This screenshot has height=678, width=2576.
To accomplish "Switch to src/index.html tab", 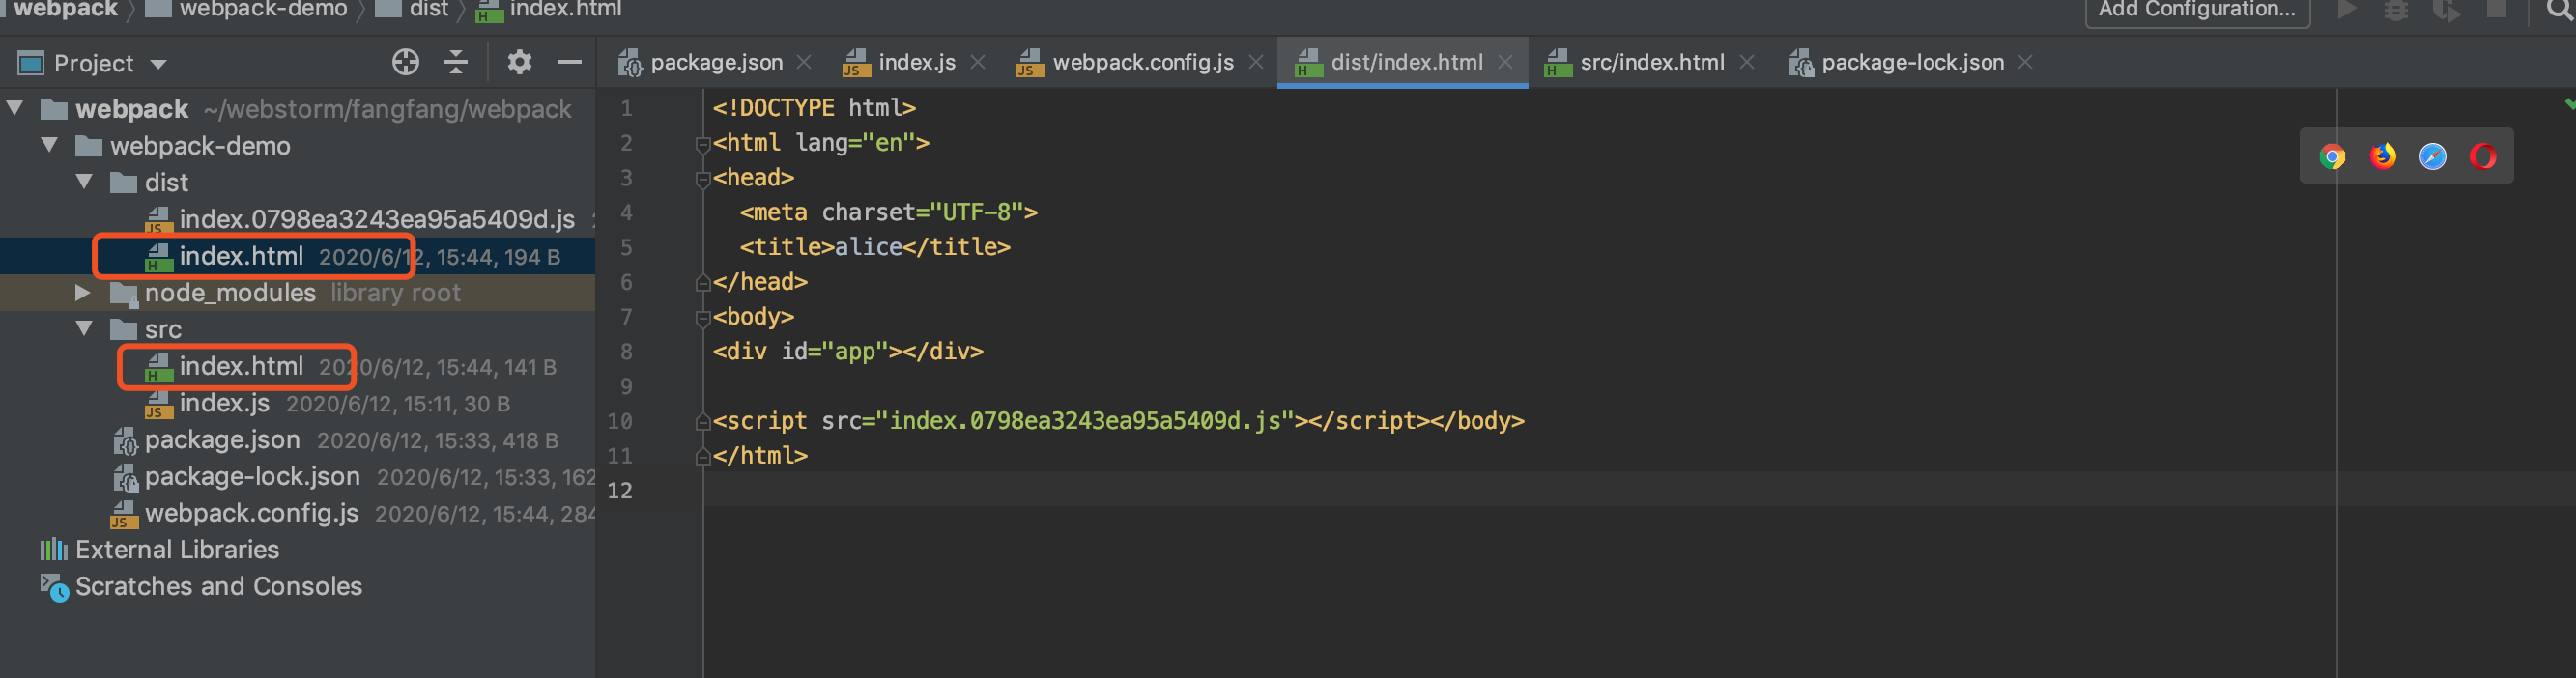I will 1635,62.
